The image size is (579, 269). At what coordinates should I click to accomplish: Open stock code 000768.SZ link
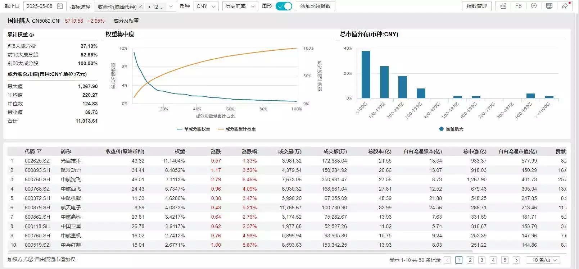click(x=37, y=189)
